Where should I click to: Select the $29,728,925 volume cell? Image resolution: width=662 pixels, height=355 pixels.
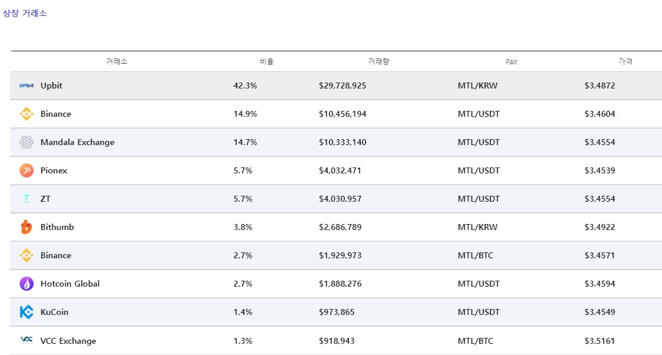[x=342, y=86]
